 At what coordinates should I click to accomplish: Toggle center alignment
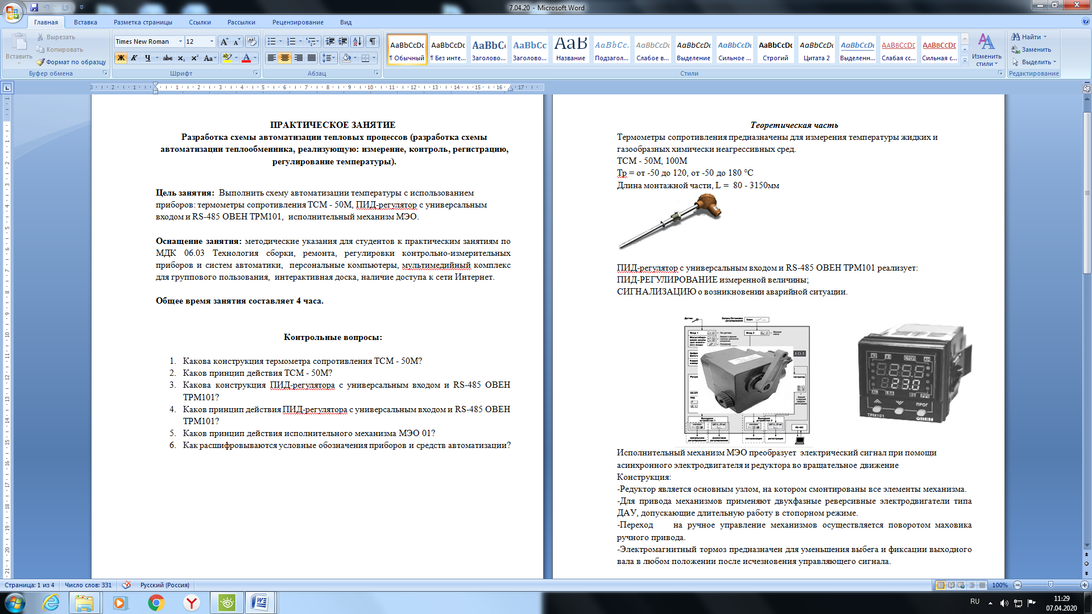tap(285, 58)
